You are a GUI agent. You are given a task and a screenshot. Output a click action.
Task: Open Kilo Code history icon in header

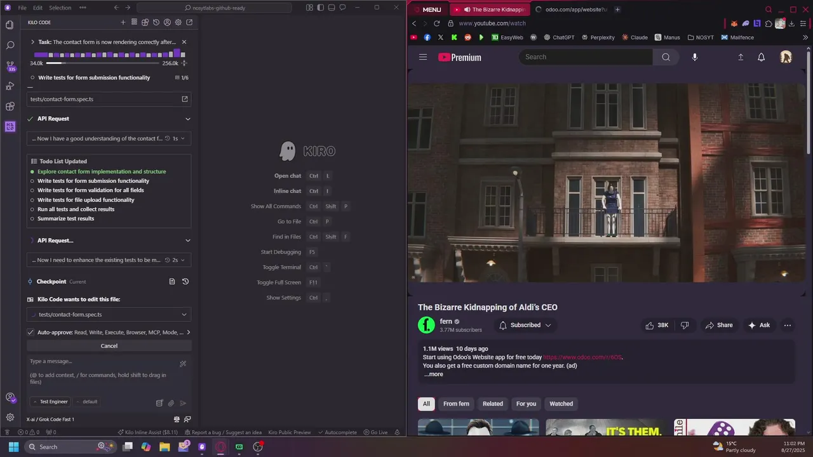tap(156, 22)
